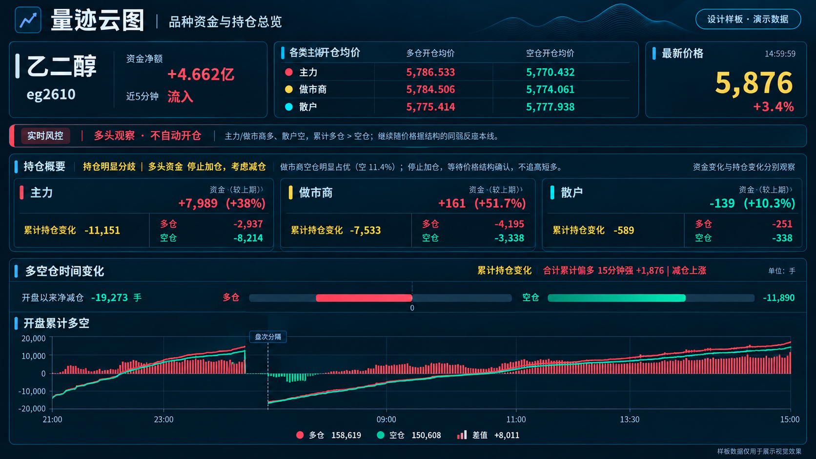This screenshot has height=459, width=816.
Task: Select the 多仓开仓均价 column header
Action: click(430, 53)
